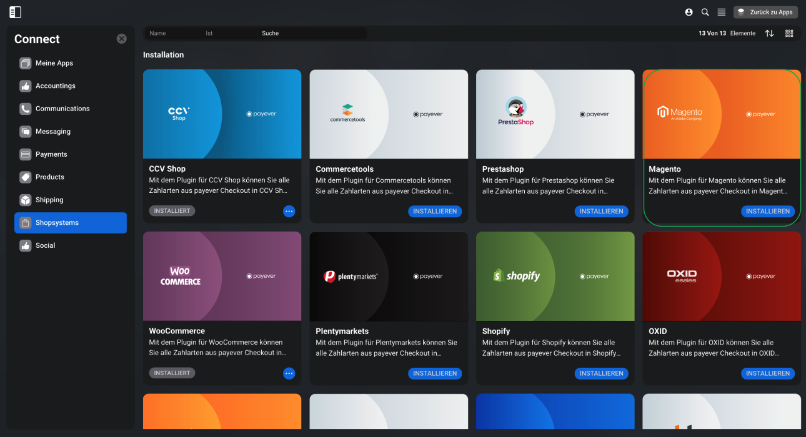806x437 pixels.
Task: Toggle the sidebar panel icon
Action: tap(15, 12)
